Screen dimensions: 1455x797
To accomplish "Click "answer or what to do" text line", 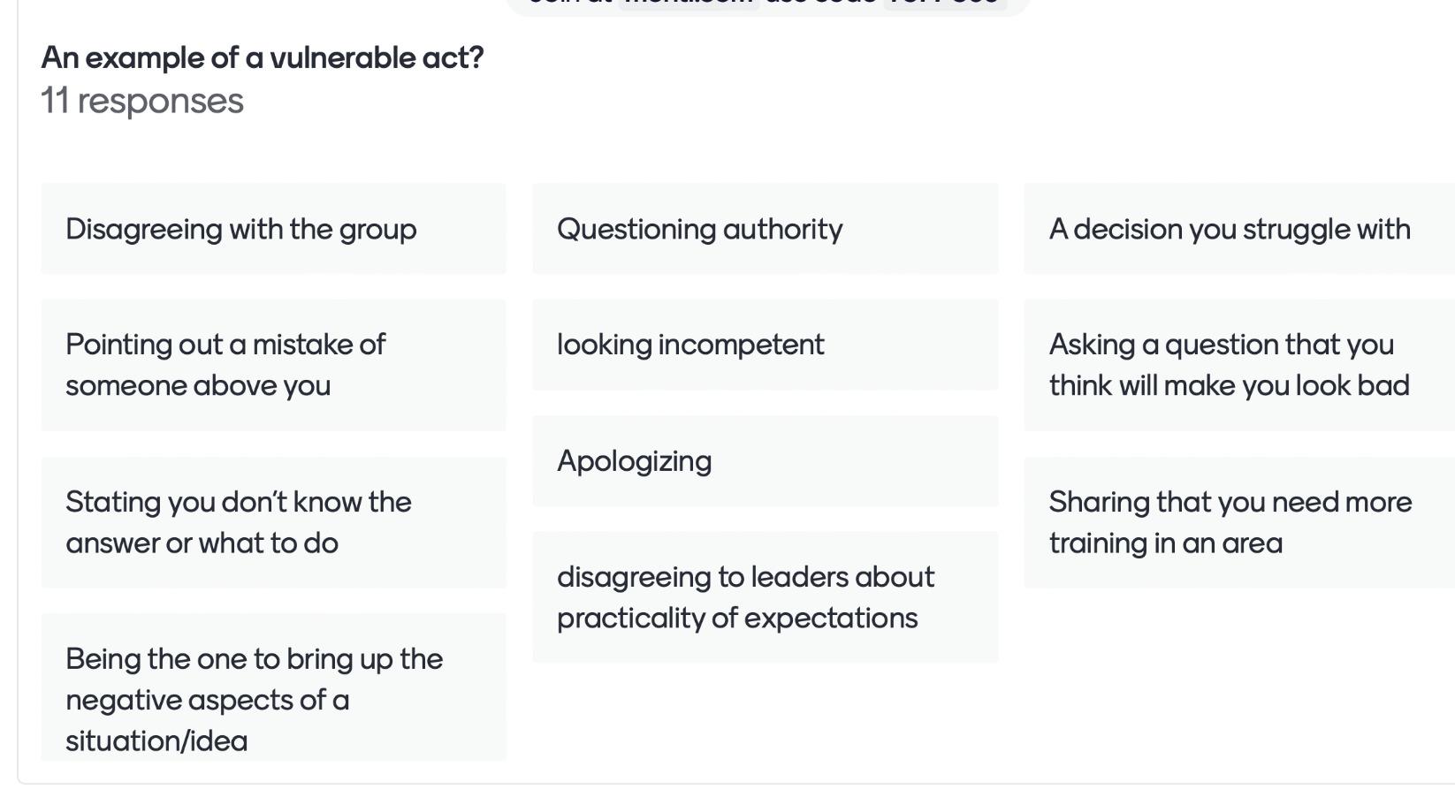I will point(202,543).
